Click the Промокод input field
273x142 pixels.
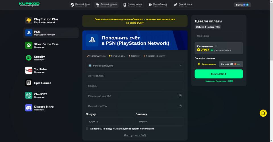click(x=218, y=36)
